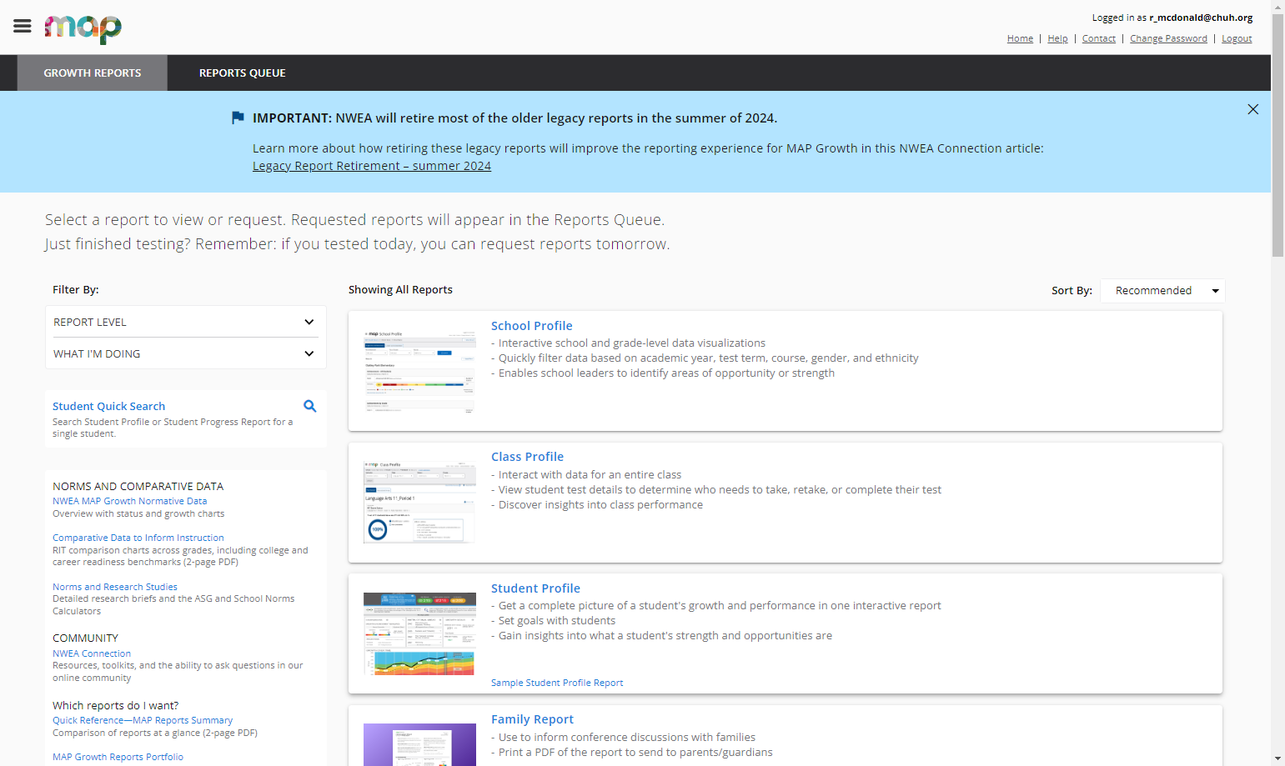
Task: Click the Student Quick Search magnifier icon
Action: tap(309, 406)
